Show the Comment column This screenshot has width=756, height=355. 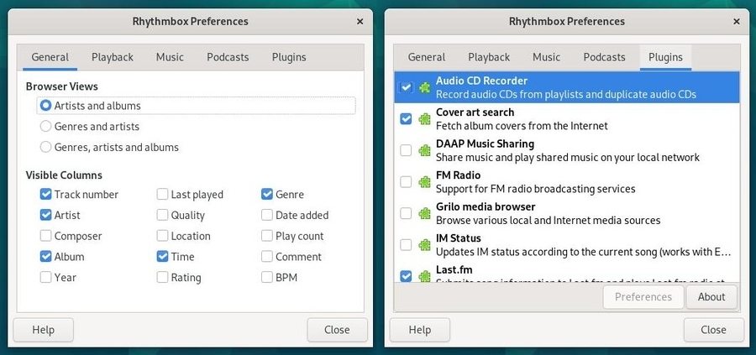point(267,257)
